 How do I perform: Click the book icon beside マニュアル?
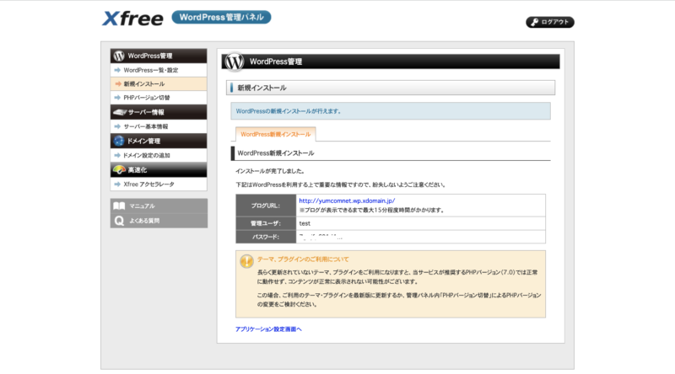(x=119, y=206)
